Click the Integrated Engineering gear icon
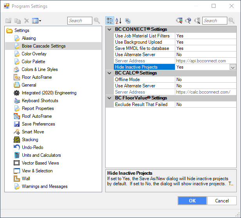This screenshot has width=241, height=218. 17,93
